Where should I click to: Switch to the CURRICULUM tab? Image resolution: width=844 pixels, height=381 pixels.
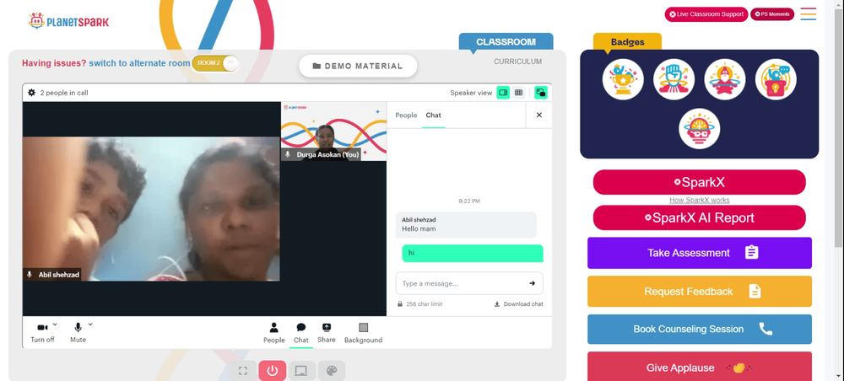click(518, 62)
